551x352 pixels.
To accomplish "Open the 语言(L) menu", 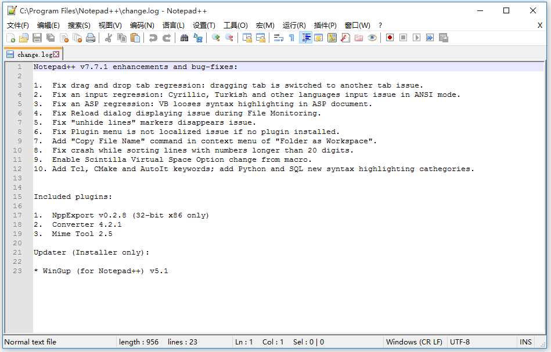I will [173, 26].
